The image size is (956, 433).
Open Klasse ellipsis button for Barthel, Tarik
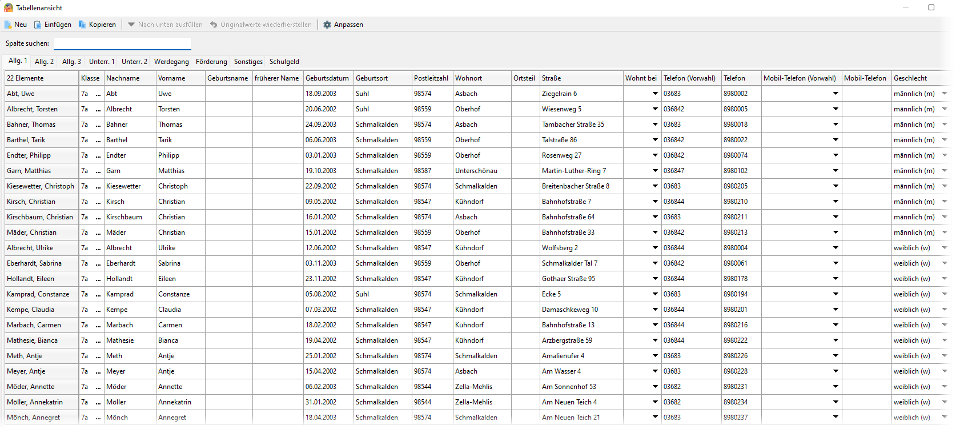coord(98,140)
